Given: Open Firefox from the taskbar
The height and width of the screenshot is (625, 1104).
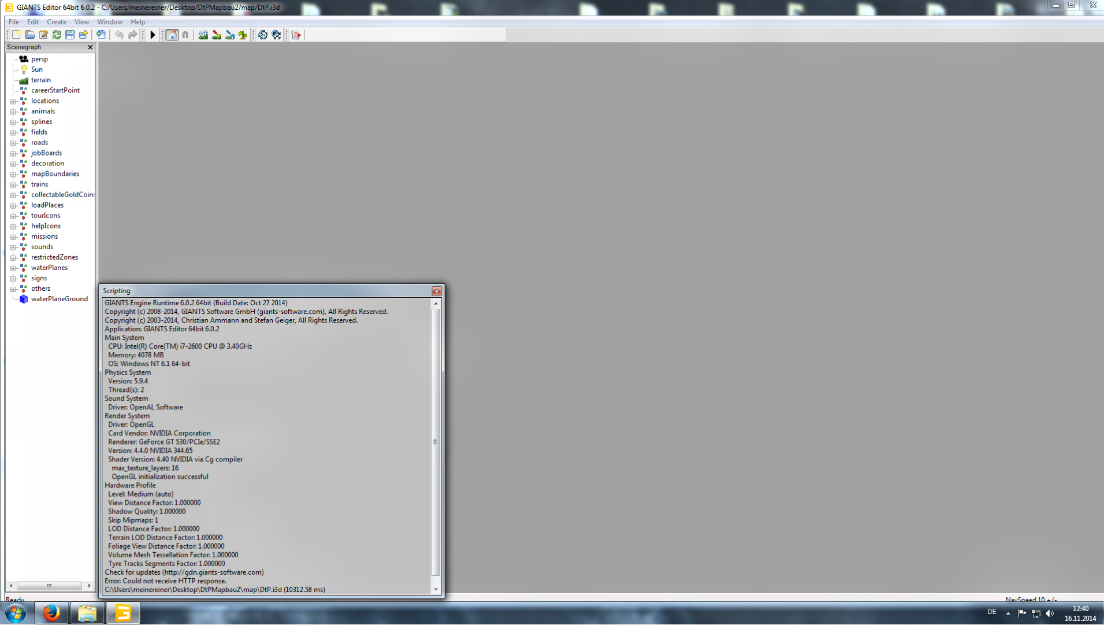Looking at the screenshot, I should (x=51, y=613).
